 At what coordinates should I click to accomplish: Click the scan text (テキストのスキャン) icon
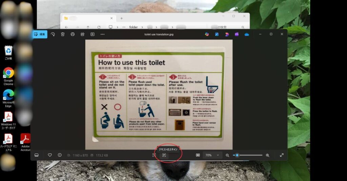pos(164,155)
